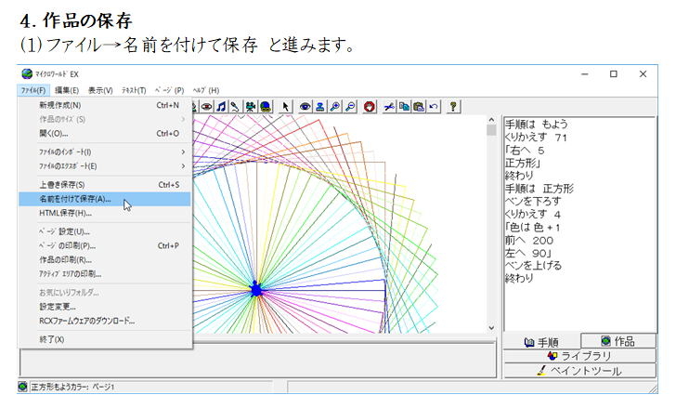Click the command center input area
676x408 pixels.
click(x=258, y=361)
